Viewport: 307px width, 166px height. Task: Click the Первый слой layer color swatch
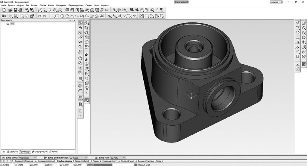point(135,164)
